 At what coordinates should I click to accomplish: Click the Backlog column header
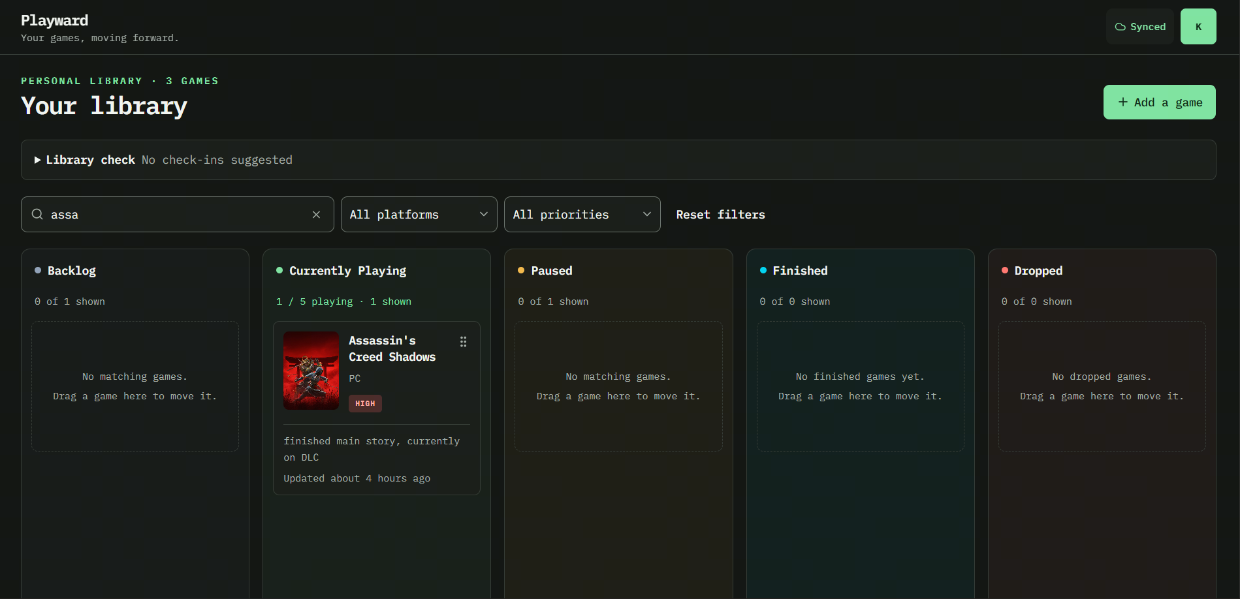point(71,271)
